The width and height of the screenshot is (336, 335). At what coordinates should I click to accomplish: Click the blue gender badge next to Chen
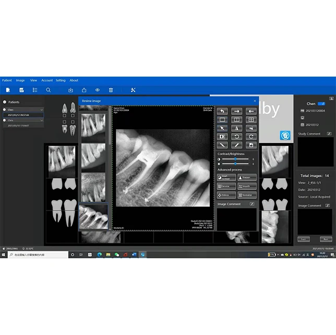click(321, 104)
